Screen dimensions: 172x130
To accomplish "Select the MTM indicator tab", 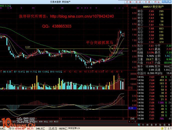I will (x=41, y=122).
